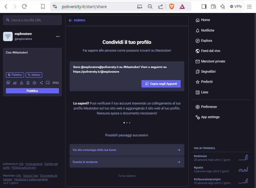Open Preferenze in the navigation panel
This screenshot has width=256, height=188.
[x=206, y=107]
